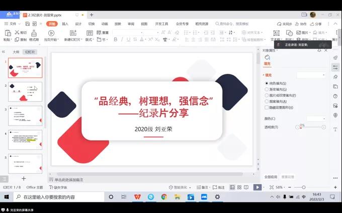
Task: Click the add slide plus icon below thumbnails
Action: click(23, 178)
